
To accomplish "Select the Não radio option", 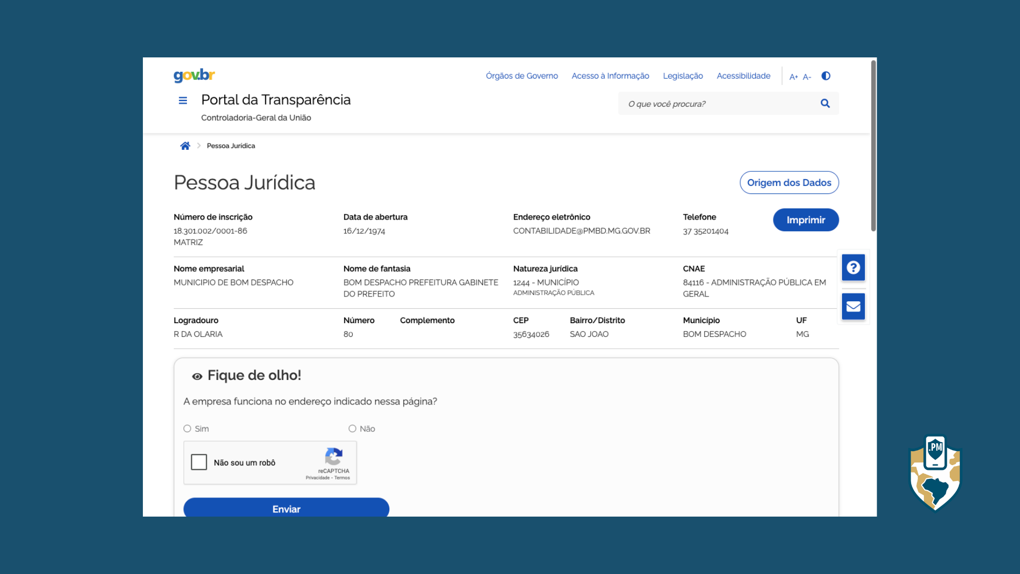I will pos(352,429).
